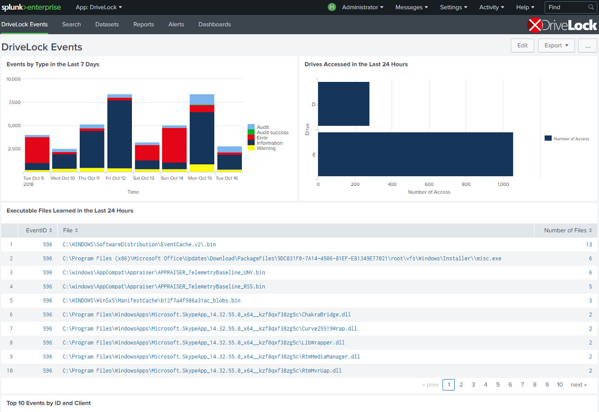Click the Sun Oct 14 stacked bar

pyautogui.click(x=174, y=149)
